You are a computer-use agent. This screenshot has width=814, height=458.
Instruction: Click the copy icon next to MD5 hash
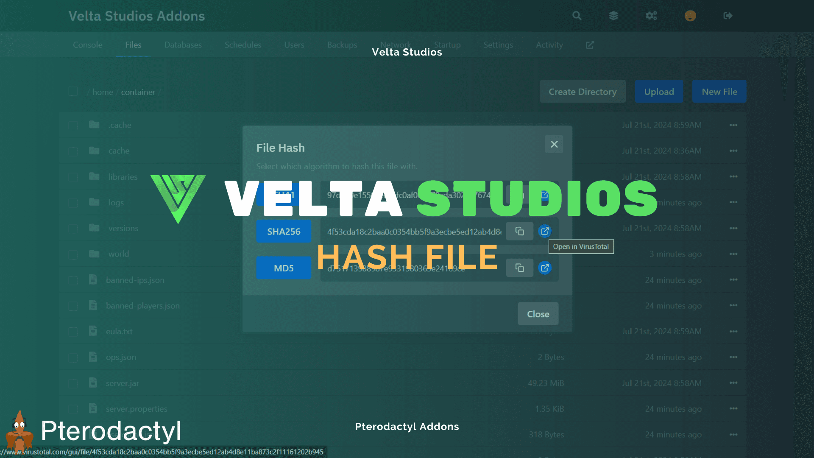click(519, 267)
